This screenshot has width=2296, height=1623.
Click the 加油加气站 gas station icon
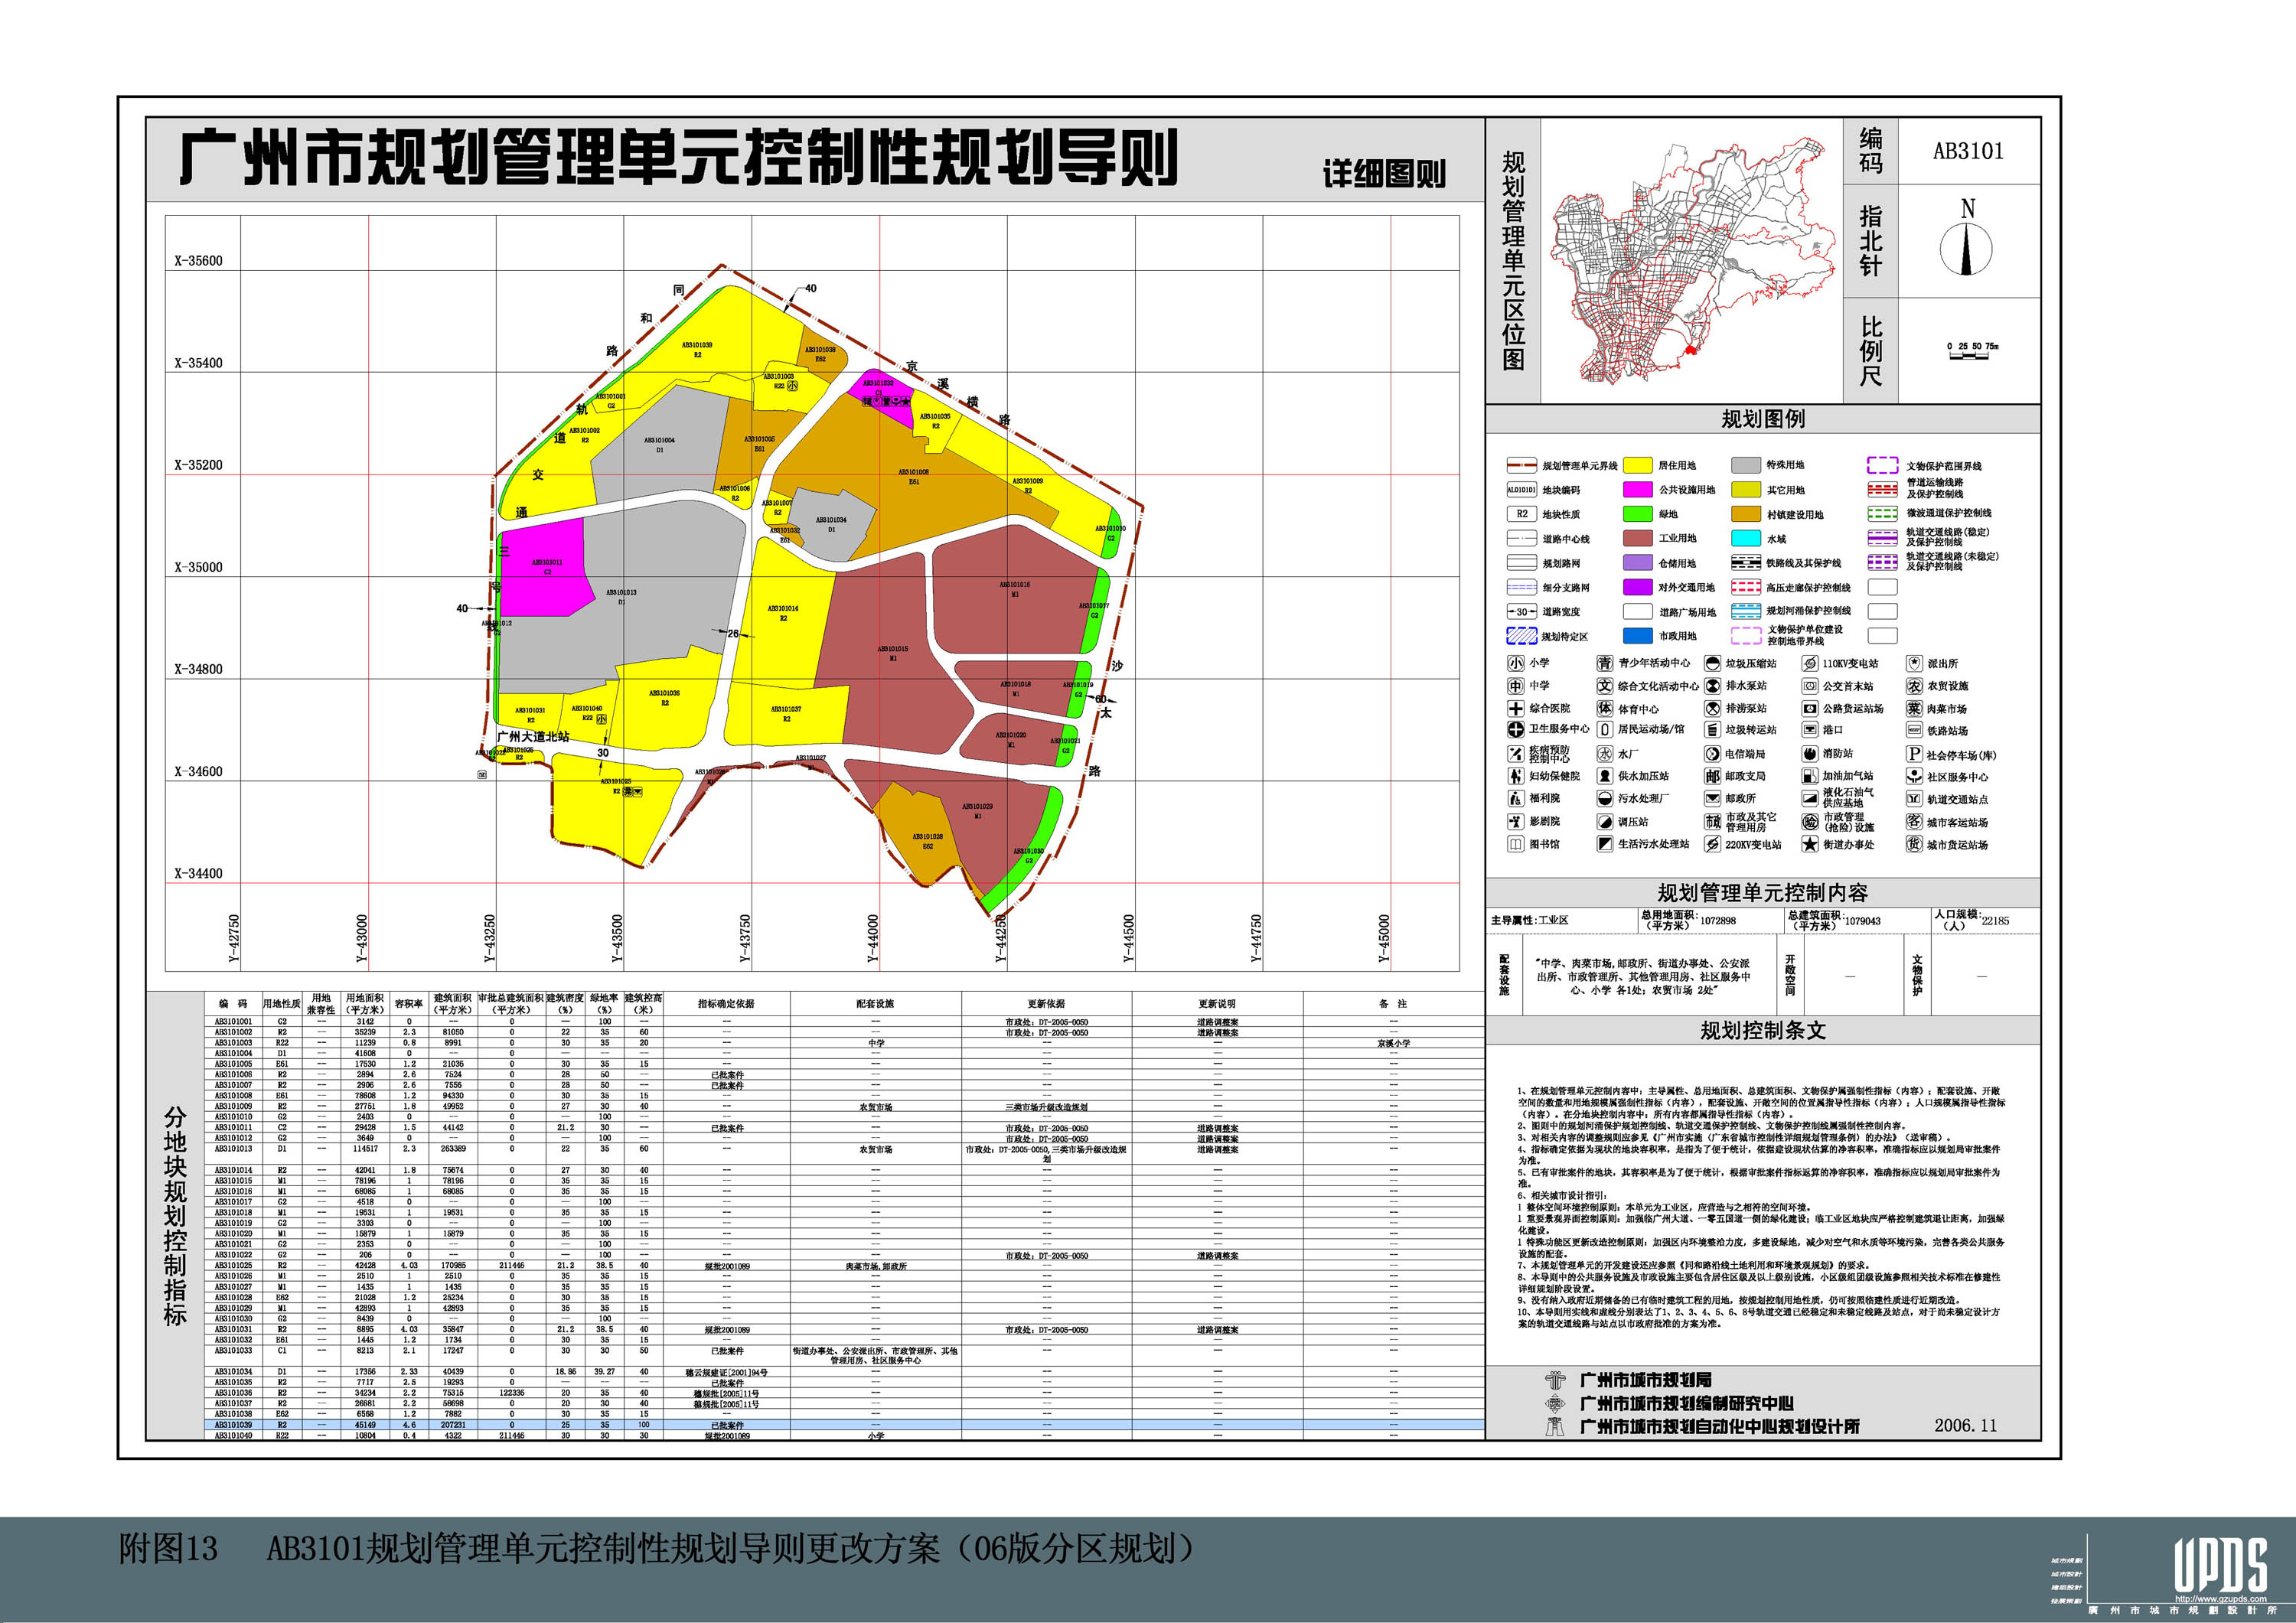1809,776
